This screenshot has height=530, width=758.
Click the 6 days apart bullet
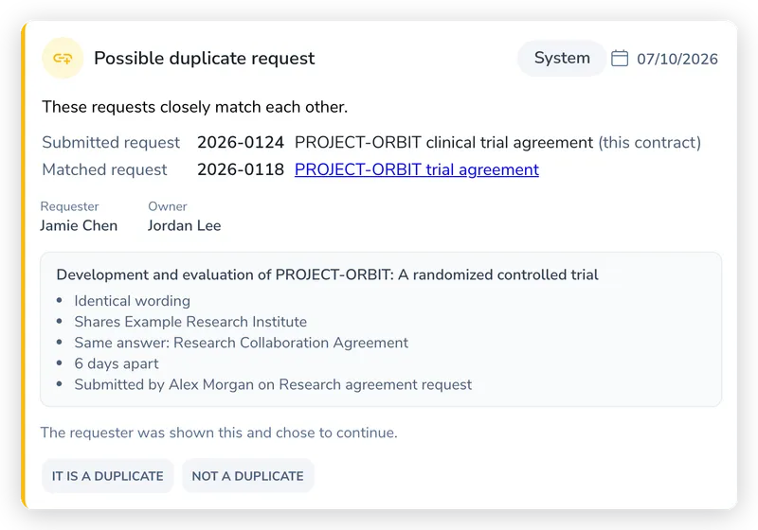117,363
